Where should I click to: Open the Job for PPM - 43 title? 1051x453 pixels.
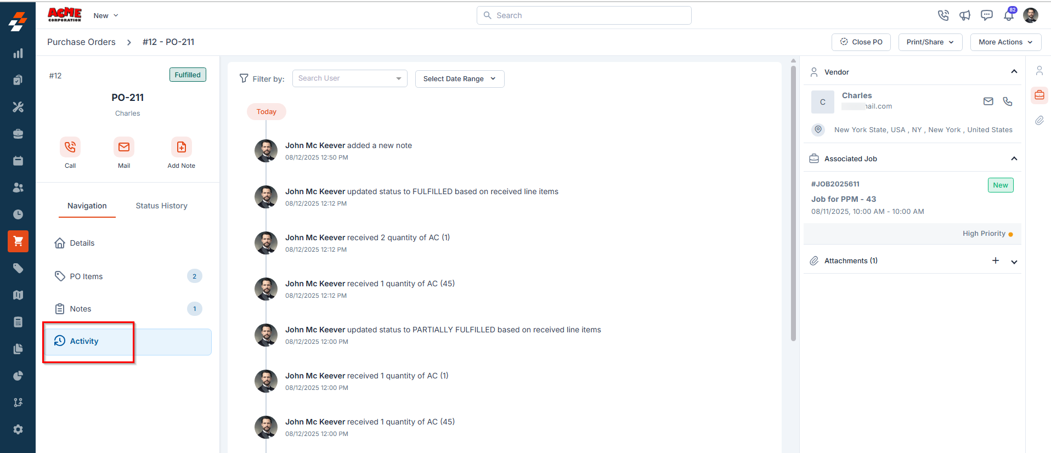(x=844, y=199)
